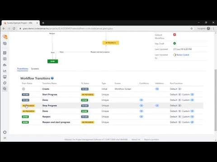Click the browser back arrow
Viewport: 217px width, 162px height.
[4, 28]
